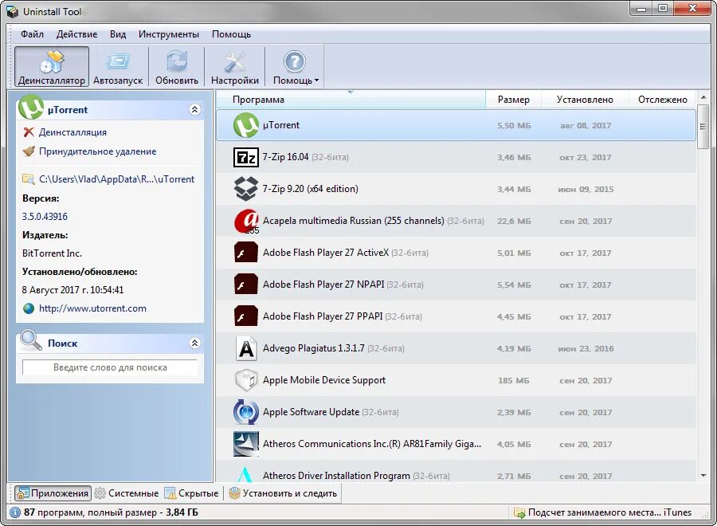The image size is (717, 526).
Task: Select the µTorrent row icon in list
Action: (x=246, y=125)
